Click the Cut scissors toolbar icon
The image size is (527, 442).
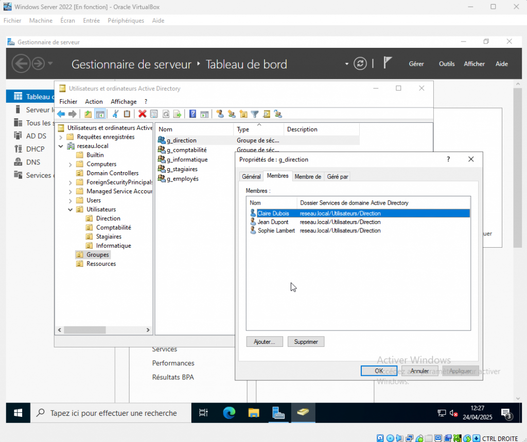(116, 114)
